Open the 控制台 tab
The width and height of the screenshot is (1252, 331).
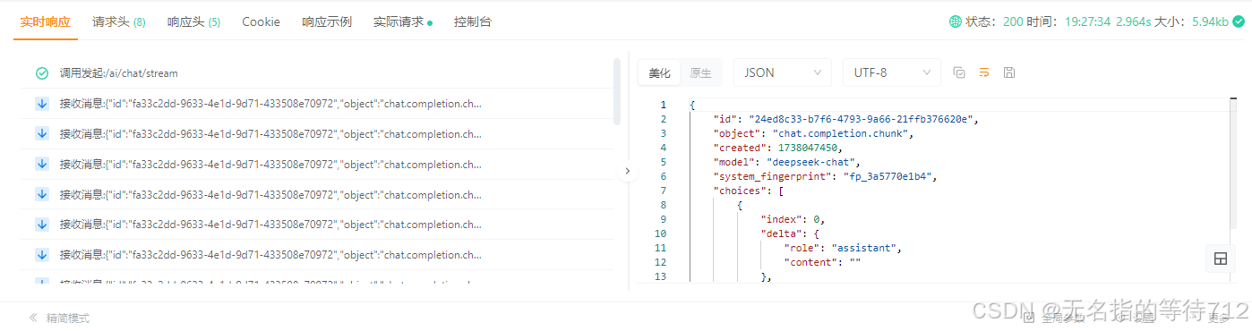click(472, 21)
